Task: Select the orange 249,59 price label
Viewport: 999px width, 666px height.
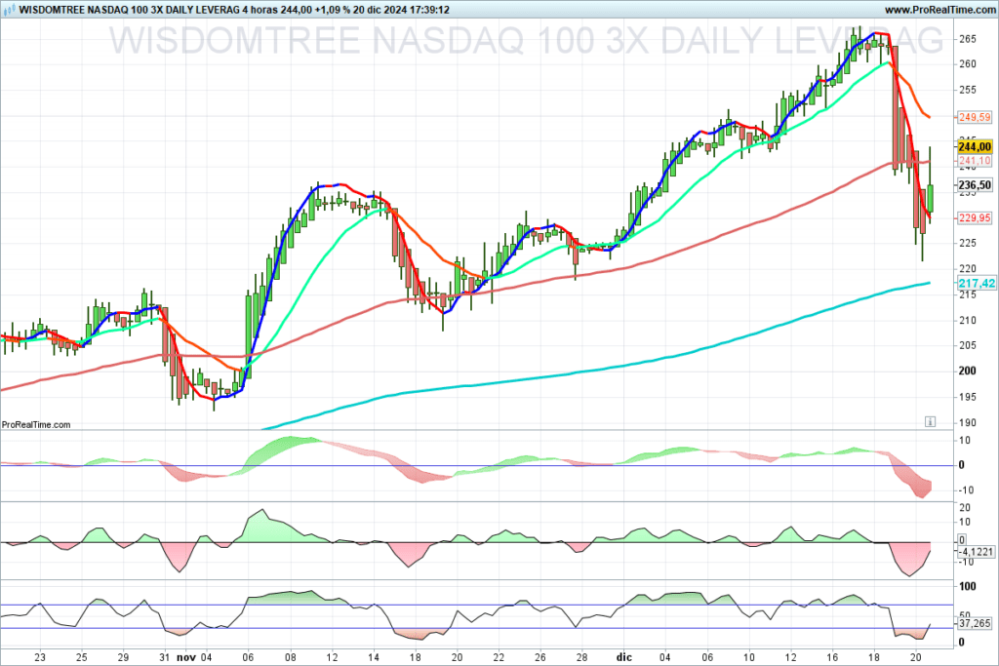Action: [x=975, y=117]
